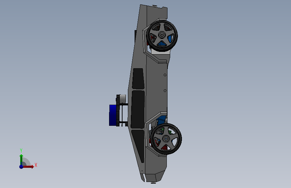Select the blue box component on the model
The height and width of the screenshot is (188, 291).
[113, 115]
